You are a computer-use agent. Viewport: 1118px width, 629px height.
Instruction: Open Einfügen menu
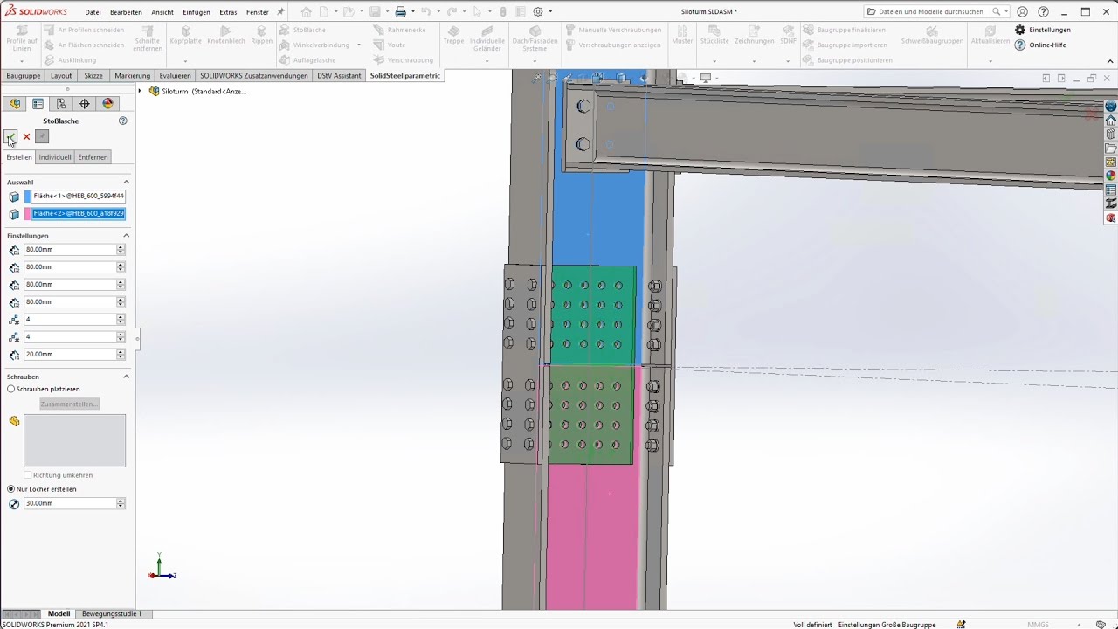coord(196,12)
